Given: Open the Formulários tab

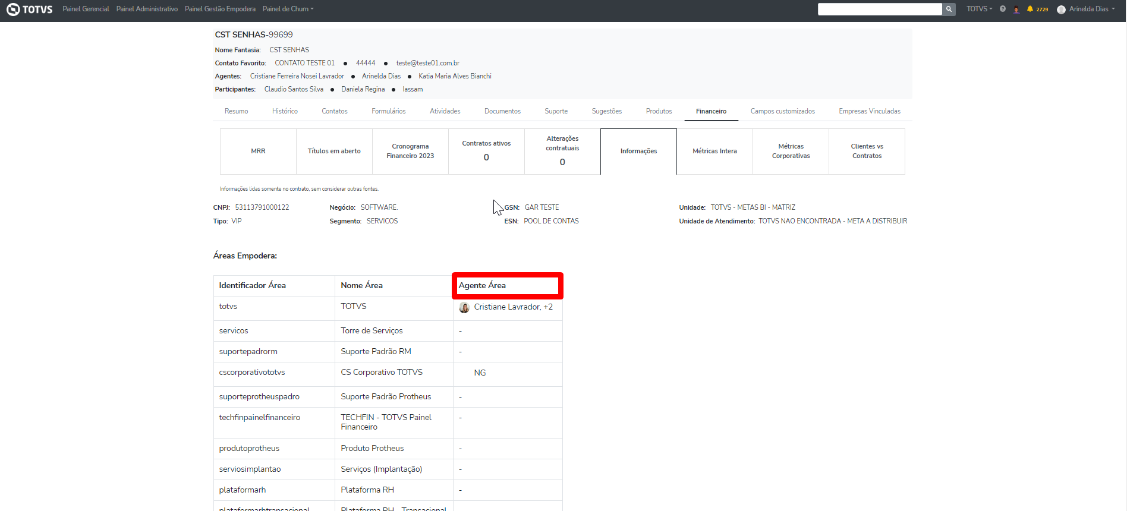Looking at the screenshot, I should [389, 111].
